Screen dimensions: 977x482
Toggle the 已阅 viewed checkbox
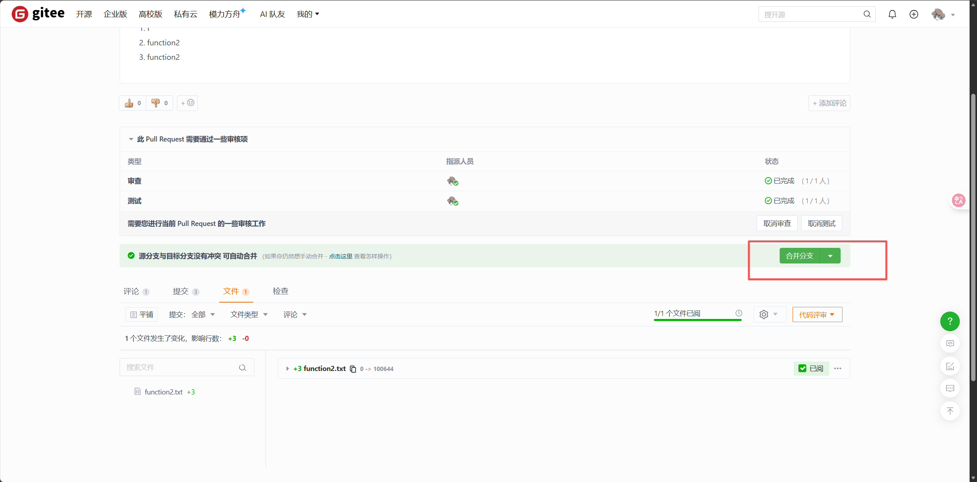tap(802, 369)
